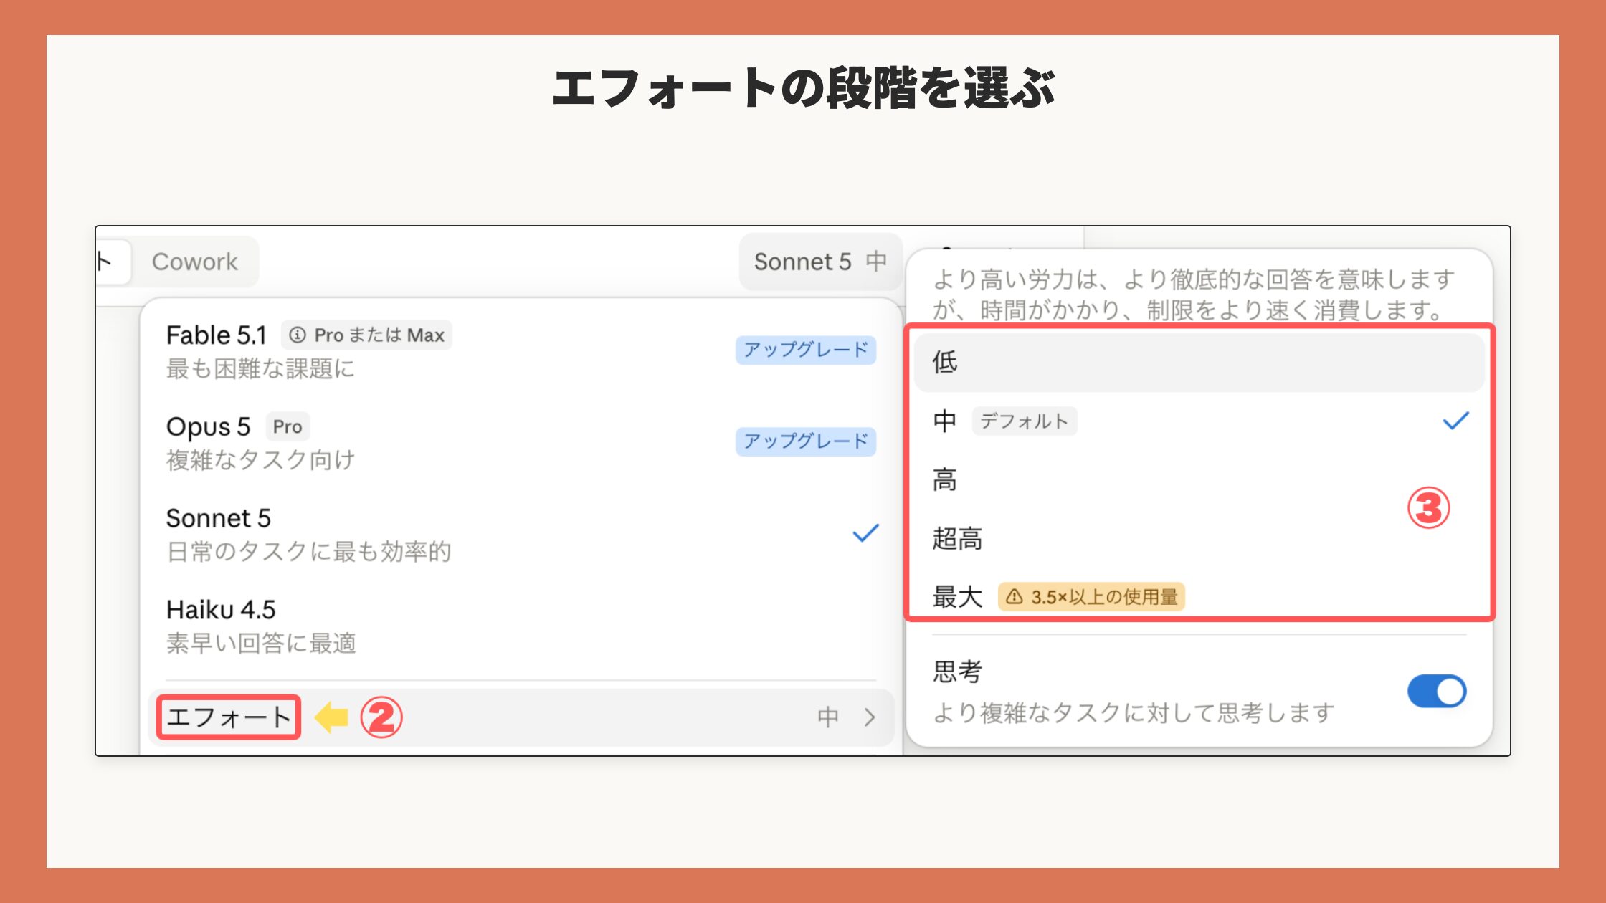Click the warning icon in the 最大 usage badge

point(1014,596)
